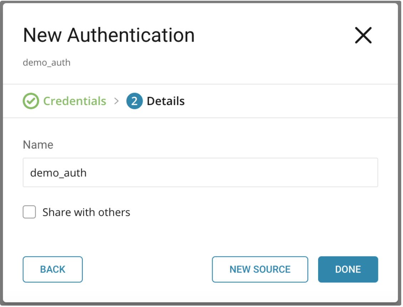Focus the Name input field
This screenshot has width=403, height=307.
pos(200,173)
